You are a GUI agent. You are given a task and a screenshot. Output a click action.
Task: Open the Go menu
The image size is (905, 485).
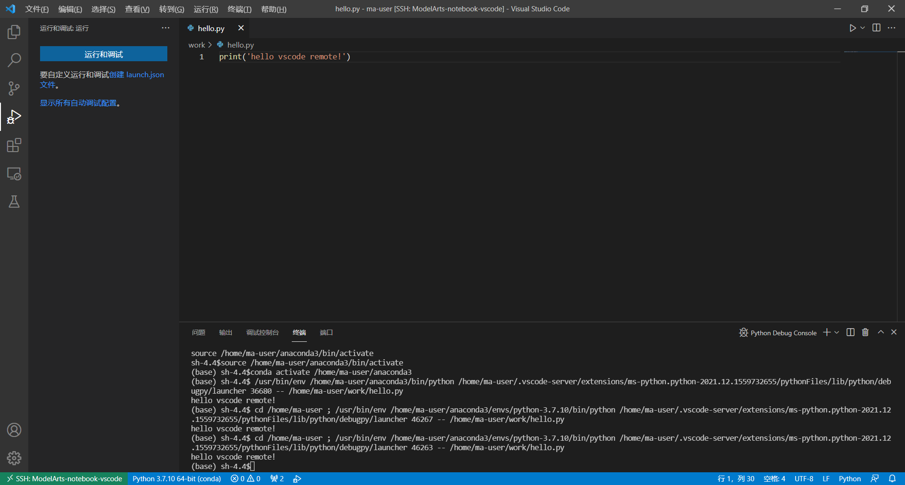(172, 9)
